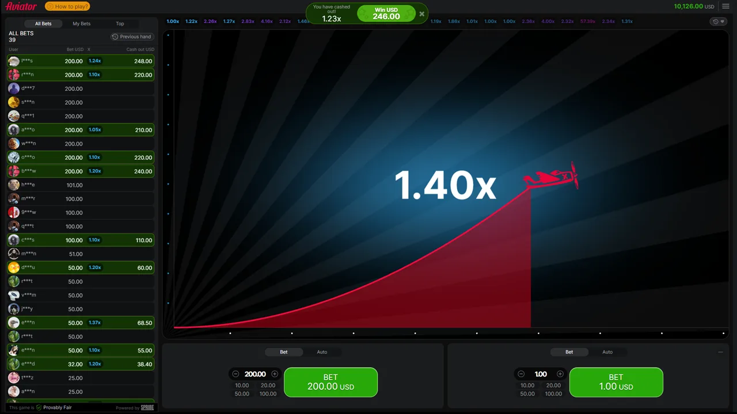Click the avatar of user h***e
The image size is (737, 414).
pyautogui.click(x=14, y=185)
